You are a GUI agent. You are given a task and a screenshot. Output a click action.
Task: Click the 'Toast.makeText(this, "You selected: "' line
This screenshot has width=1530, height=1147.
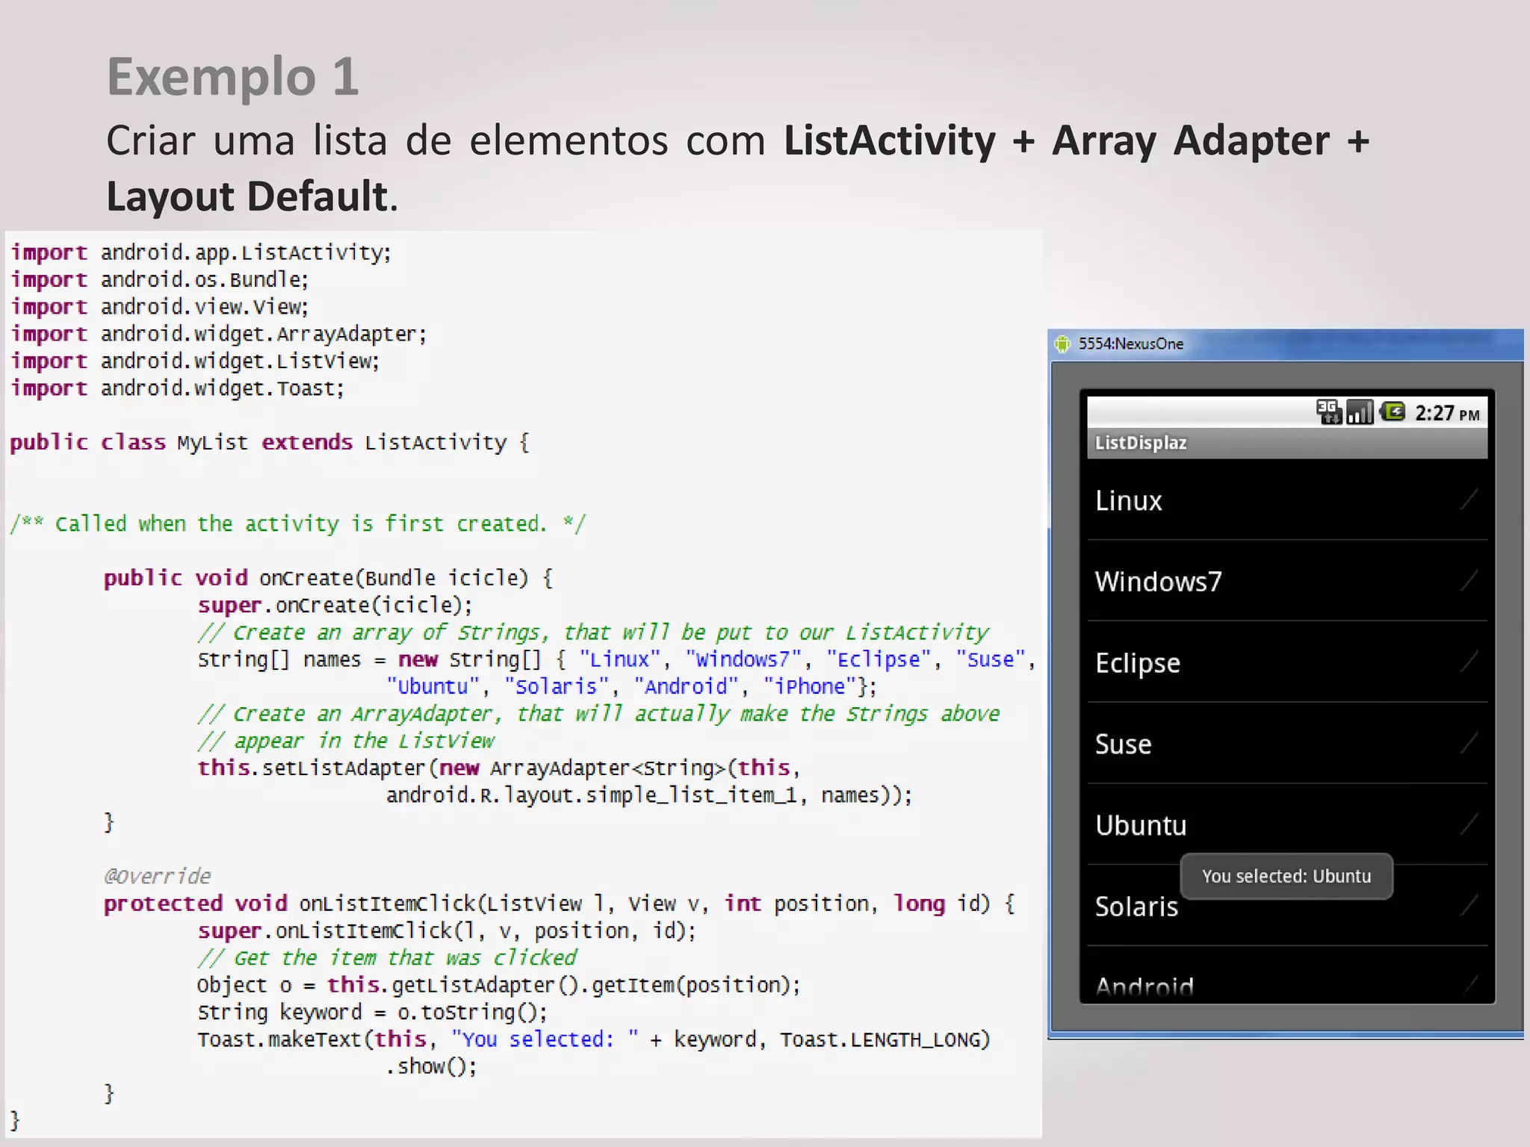tap(594, 1039)
